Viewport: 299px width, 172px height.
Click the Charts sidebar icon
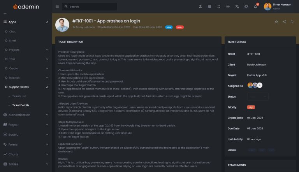(5, 154)
